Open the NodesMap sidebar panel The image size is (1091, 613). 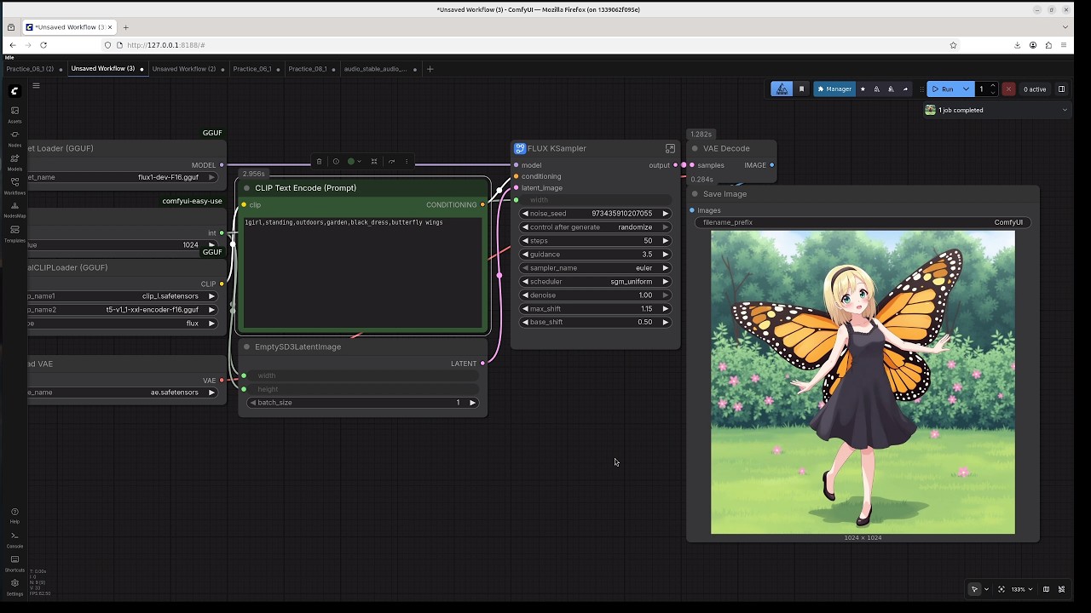tap(14, 209)
